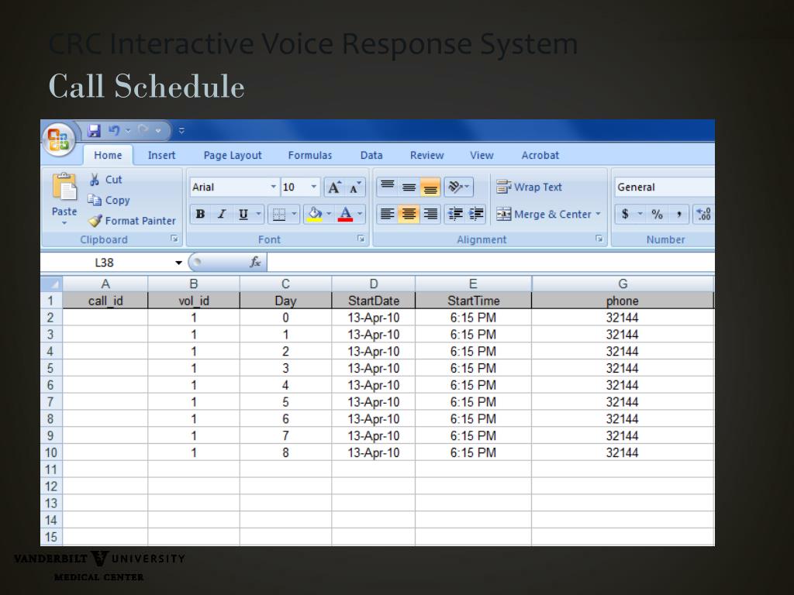This screenshot has height=595, width=794.
Task: Expand font color palette arrow
Action: point(360,214)
